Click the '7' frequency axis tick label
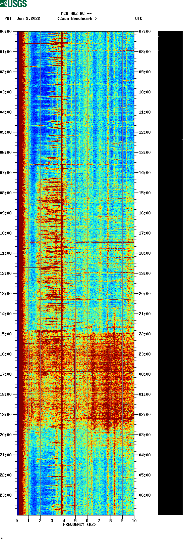Image resolution: width=185 pixels, height=542 pixels. click(x=99, y=520)
